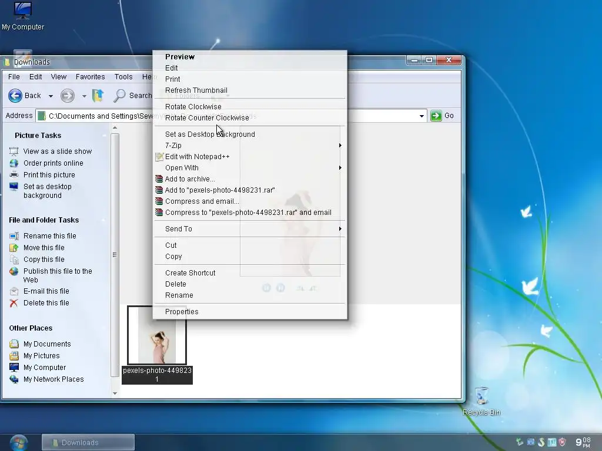Click the Forward arrow toolbar button
The height and width of the screenshot is (451, 602).
(67, 96)
